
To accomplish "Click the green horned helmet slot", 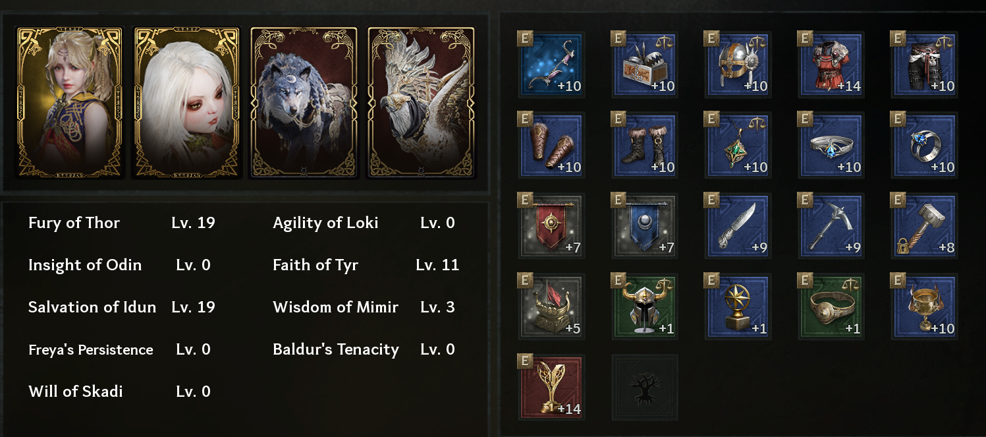I will pos(645,306).
